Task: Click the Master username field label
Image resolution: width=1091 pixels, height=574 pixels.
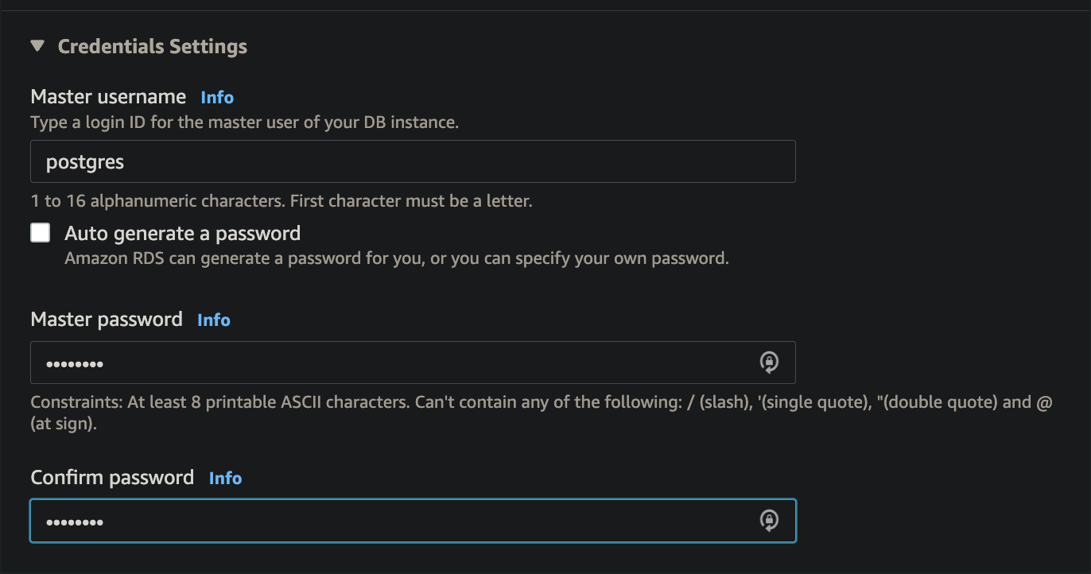Action: (x=108, y=97)
